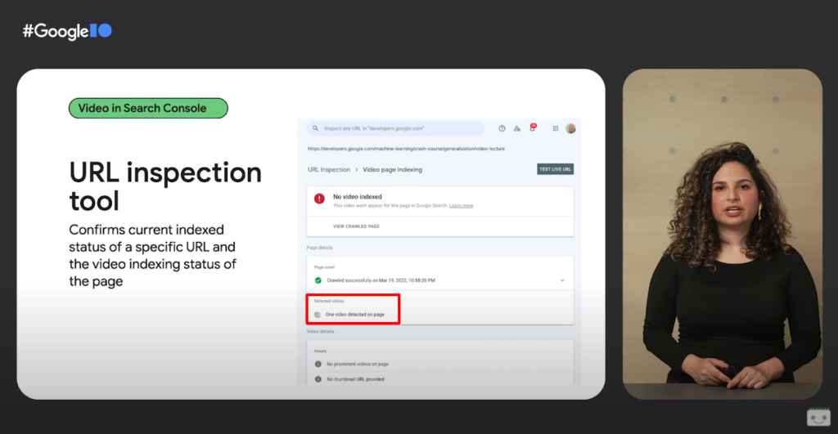
Task: Click the detected videos icon
Action: (318, 315)
